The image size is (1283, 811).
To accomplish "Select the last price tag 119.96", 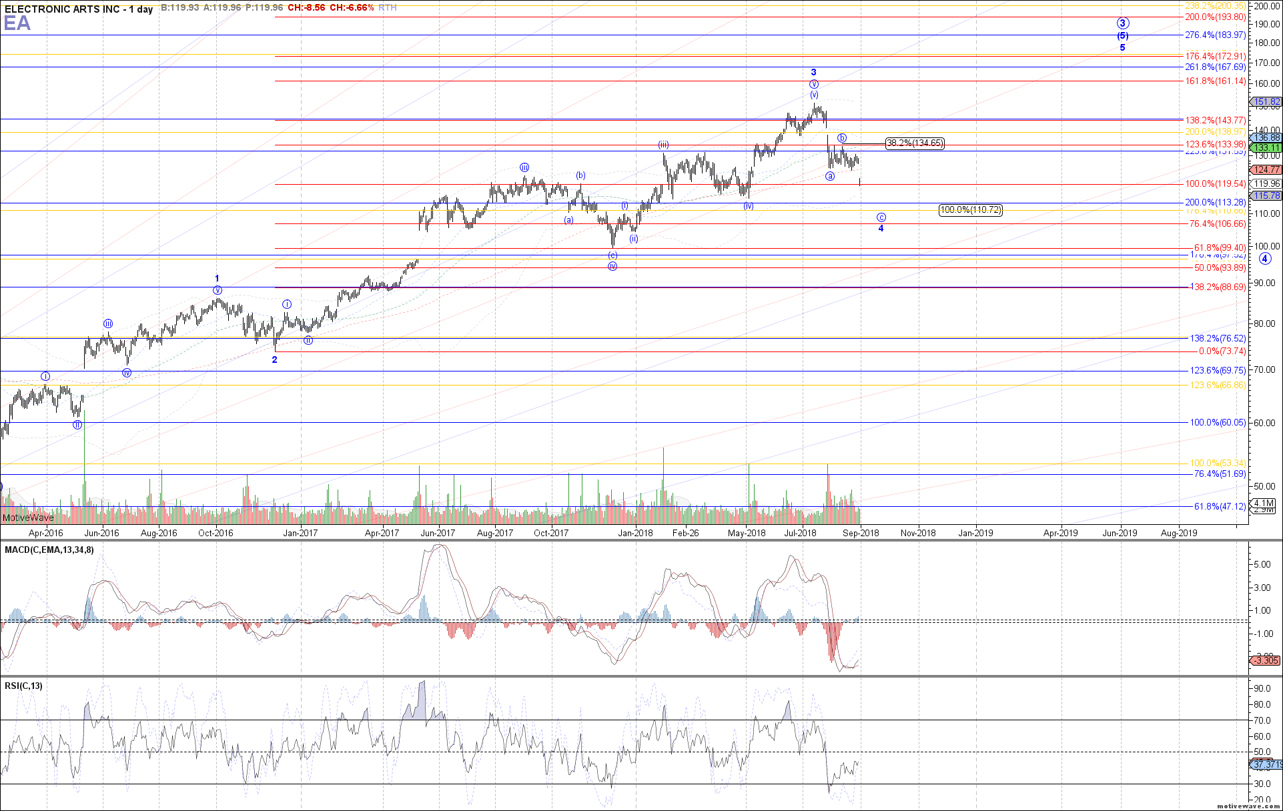I will click(1265, 183).
